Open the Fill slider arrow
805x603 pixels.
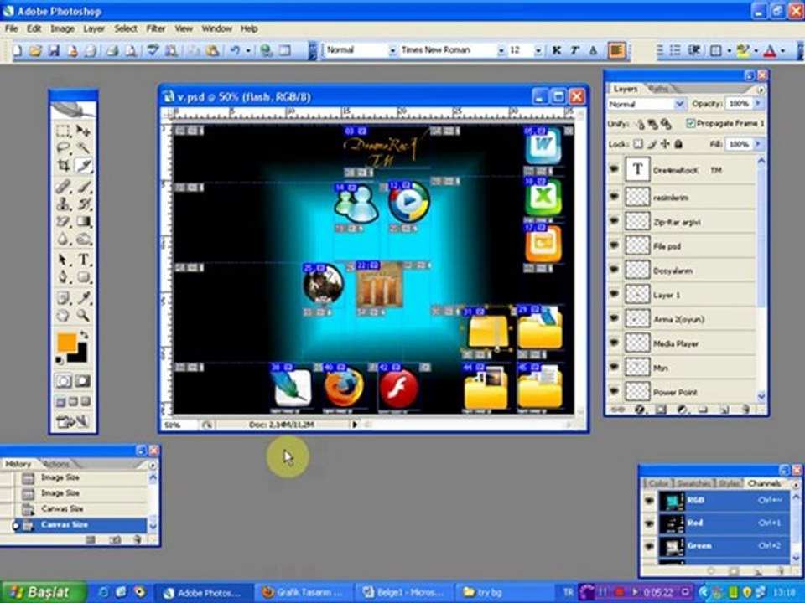[x=758, y=144]
